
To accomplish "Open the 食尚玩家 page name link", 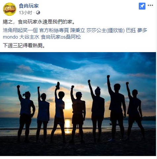I will coord(29,6).
